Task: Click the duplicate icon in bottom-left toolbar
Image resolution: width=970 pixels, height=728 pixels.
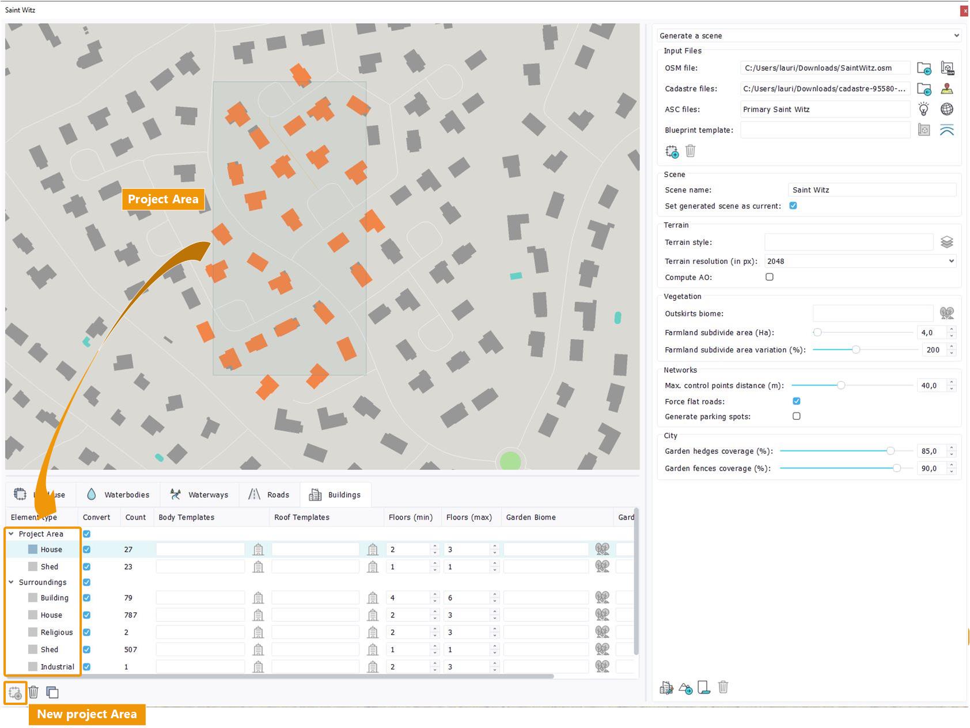Action: [52, 692]
